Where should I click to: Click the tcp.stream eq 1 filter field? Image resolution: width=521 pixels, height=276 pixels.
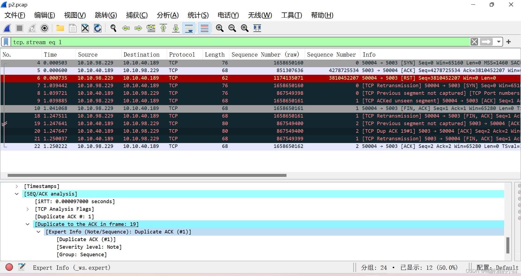[240, 42]
